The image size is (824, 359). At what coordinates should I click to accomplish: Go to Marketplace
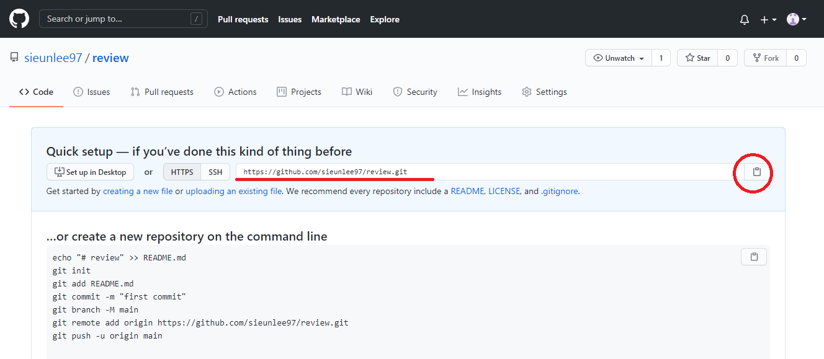[x=336, y=20]
